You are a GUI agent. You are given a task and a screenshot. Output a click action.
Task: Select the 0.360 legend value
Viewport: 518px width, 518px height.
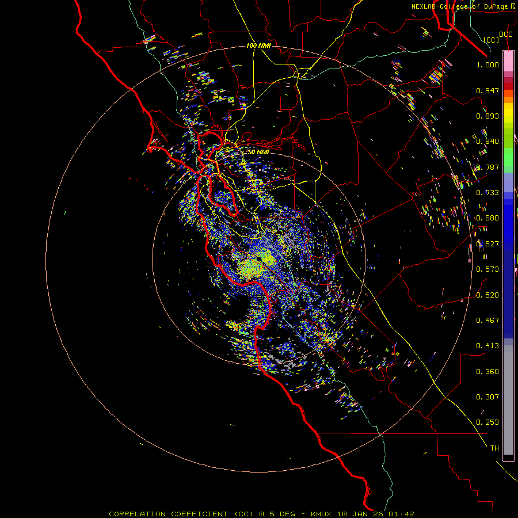tap(487, 372)
